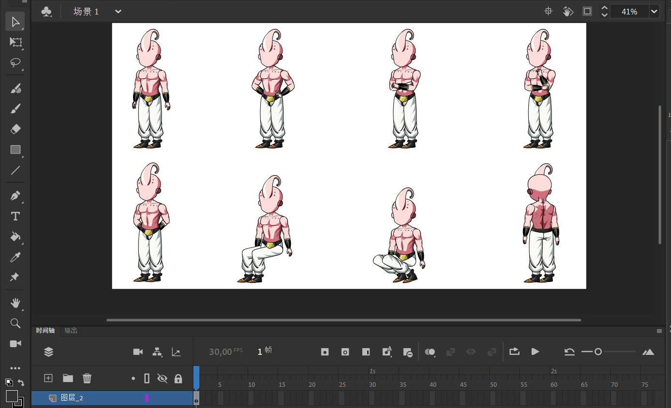Delete the selected layer
This screenshot has height=408, width=671.
click(87, 378)
